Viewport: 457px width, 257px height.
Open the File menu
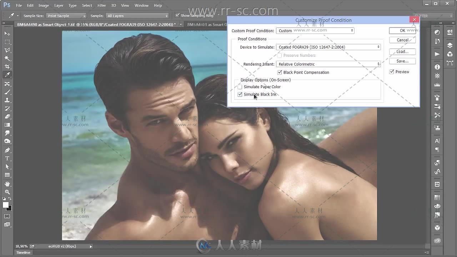(19, 5)
